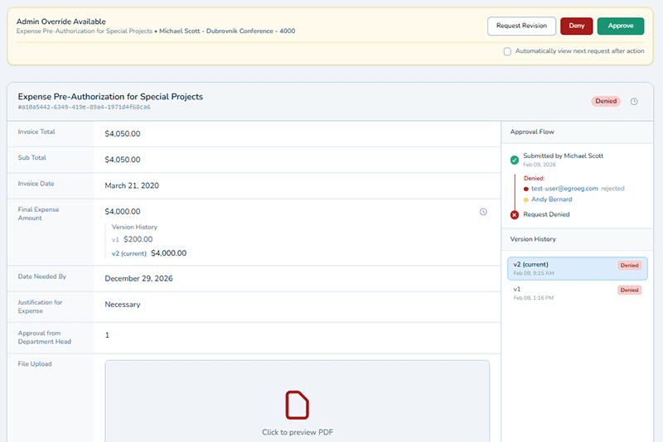
Task: Click the red Request Denied X icon
Action: [x=515, y=214]
